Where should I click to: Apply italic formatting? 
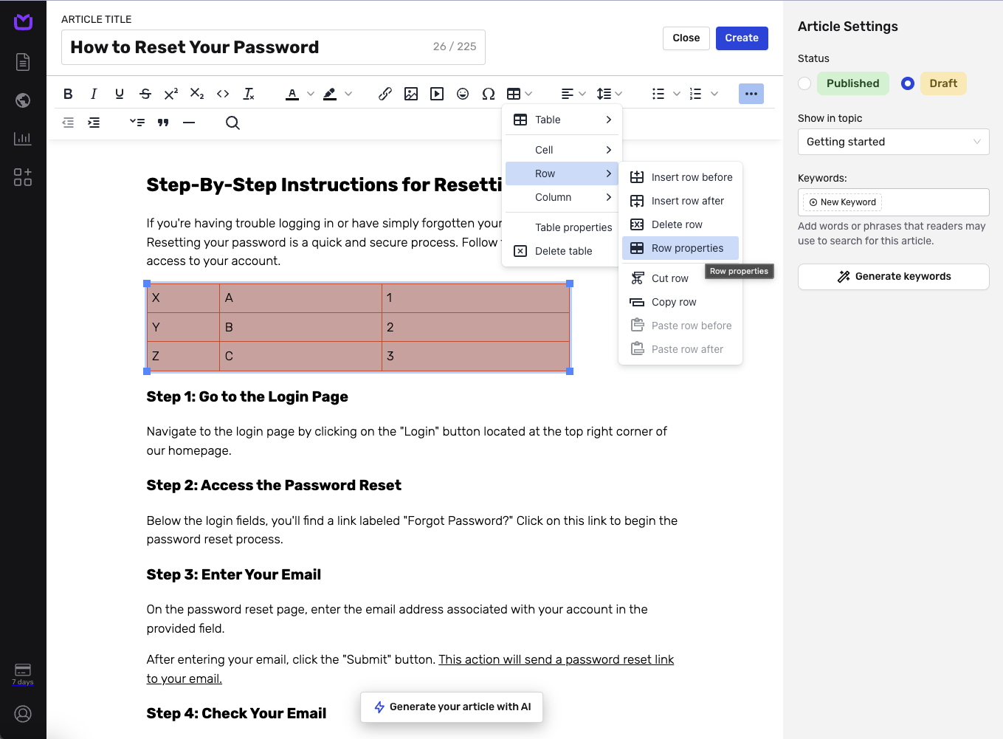click(94, 94)
